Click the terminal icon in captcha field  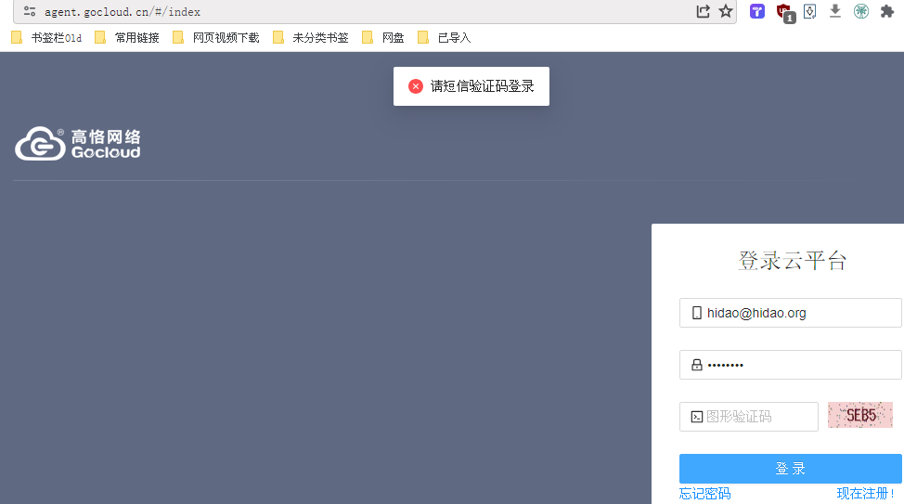[696, 417]
